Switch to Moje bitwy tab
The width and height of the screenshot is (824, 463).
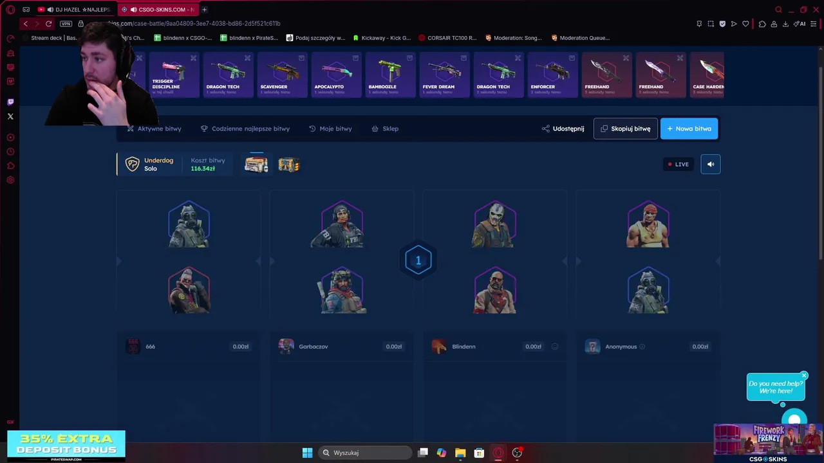pos(330,129)
